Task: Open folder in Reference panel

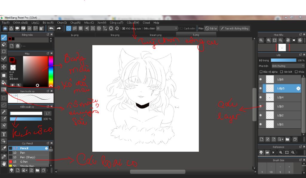Action: [x=267, y=152]
